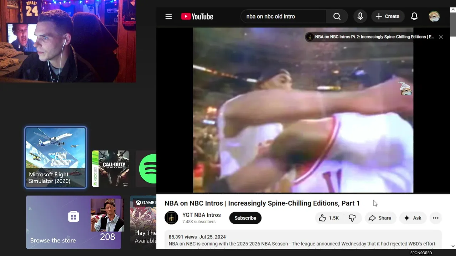Open the YGT NBA Intros channel name link
The width and height of the screenshot is (456, 256).
[202, 215]
